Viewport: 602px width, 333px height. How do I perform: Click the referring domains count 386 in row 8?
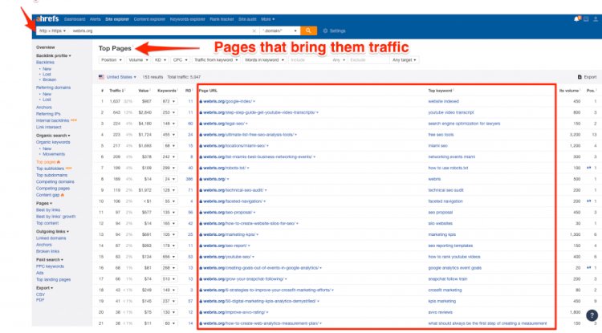click(189, 179)
